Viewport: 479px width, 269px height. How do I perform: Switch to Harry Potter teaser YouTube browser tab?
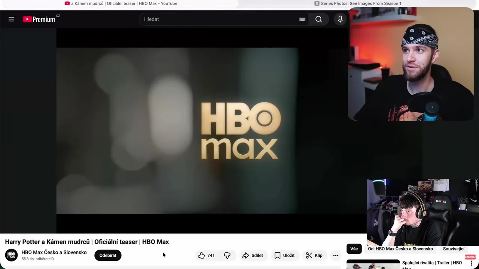click(120, 3)
